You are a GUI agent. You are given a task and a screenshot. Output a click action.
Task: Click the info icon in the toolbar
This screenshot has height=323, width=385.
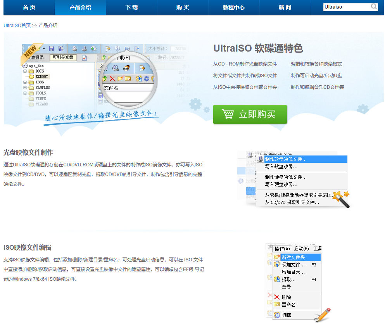pos(117,48)
